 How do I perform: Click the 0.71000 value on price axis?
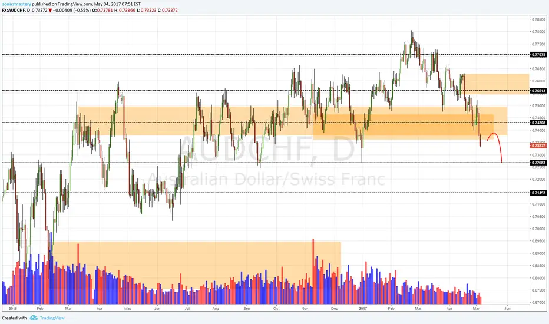[539, 204]
